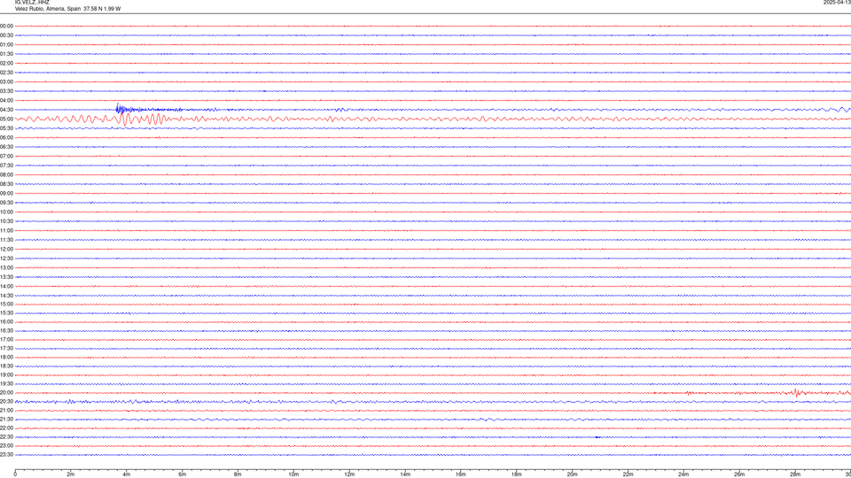The width and height of the screenshot is (851, 478).
Task: Click the 28m tick on the time axis
Action: pos(795,474)
